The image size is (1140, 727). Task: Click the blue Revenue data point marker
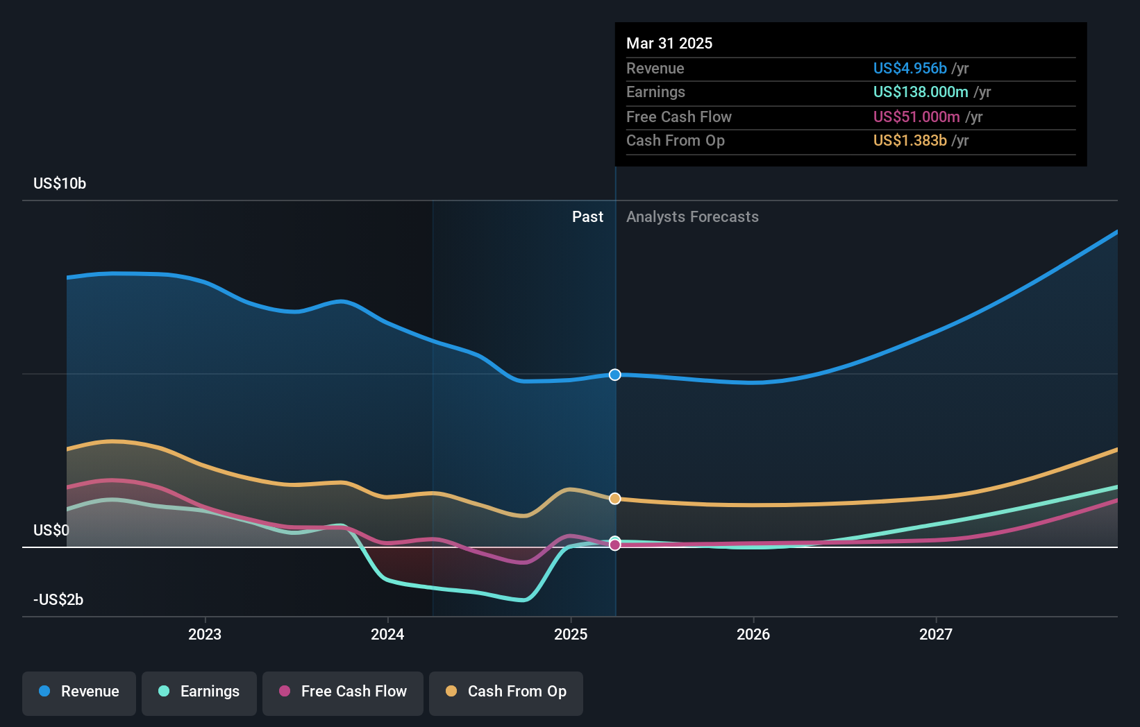click(x=615, y=375)
